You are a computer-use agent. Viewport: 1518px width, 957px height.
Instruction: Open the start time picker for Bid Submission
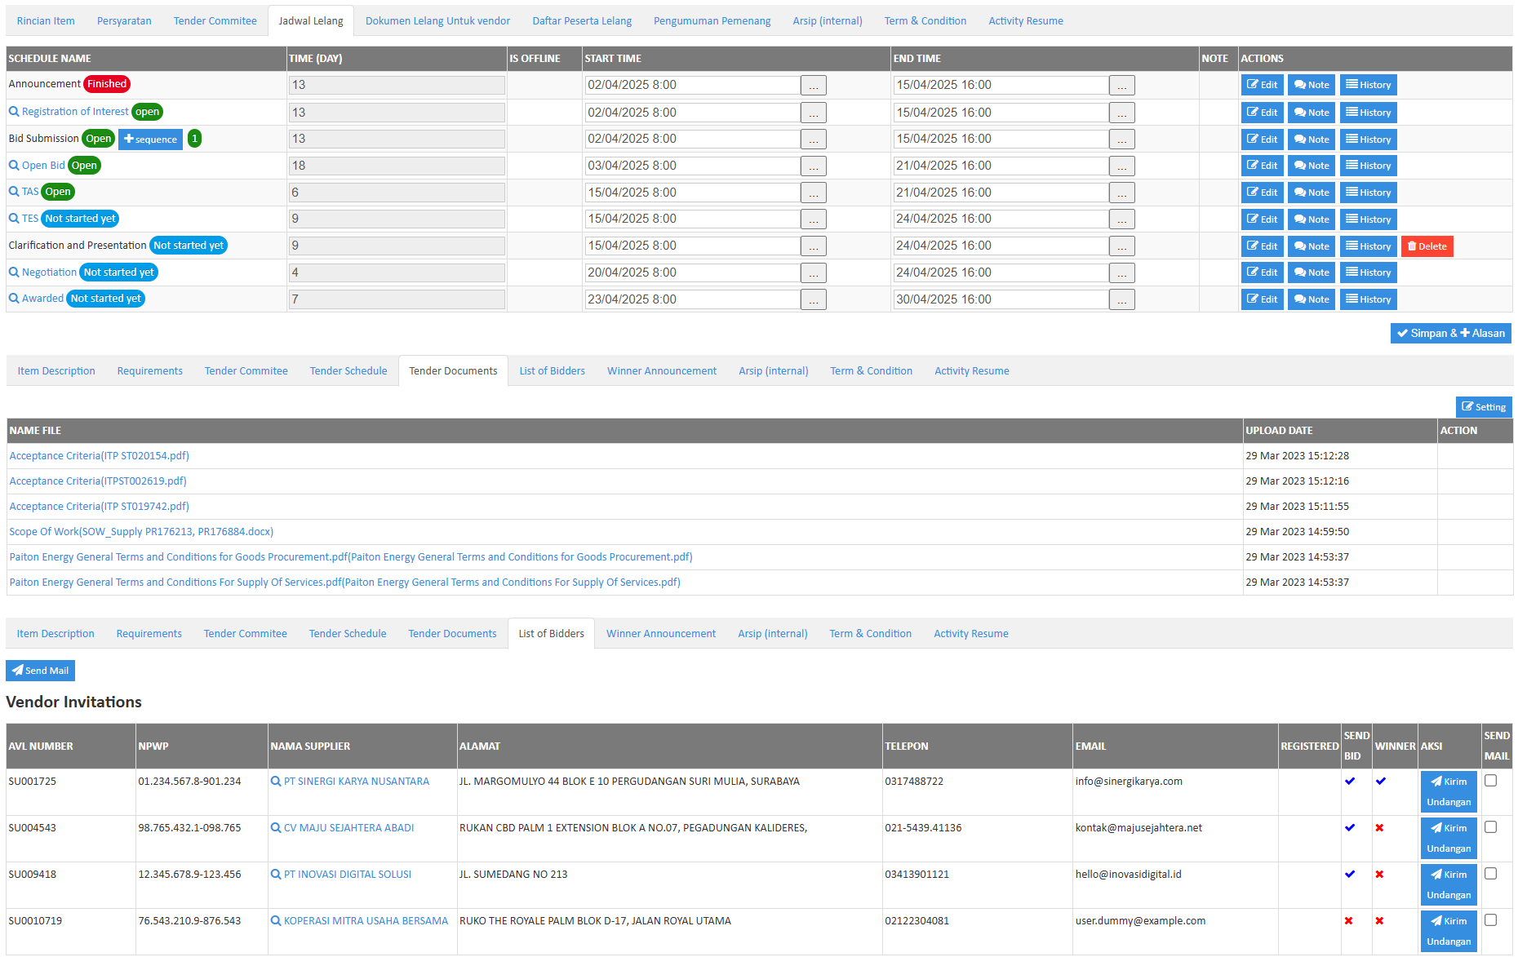click(813, 139)
